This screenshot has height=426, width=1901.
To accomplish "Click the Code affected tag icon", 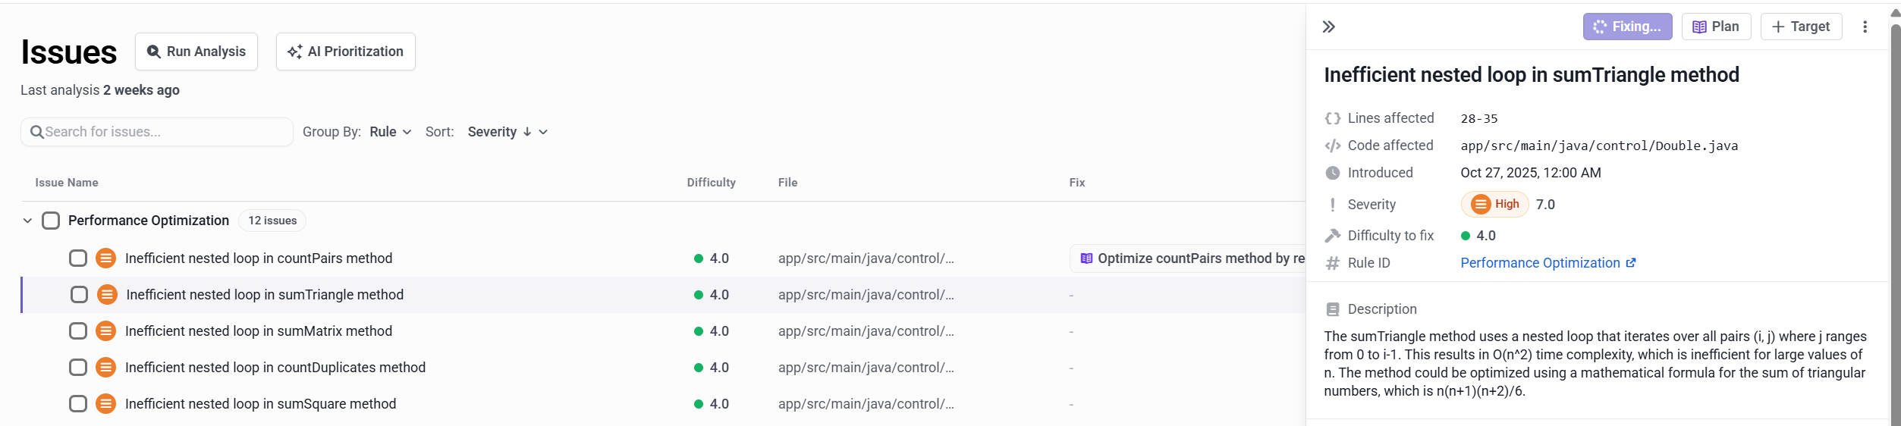I will 1333,146.
